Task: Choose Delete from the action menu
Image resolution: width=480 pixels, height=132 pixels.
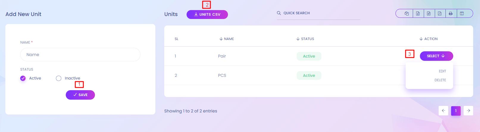Action: point(440,80)
